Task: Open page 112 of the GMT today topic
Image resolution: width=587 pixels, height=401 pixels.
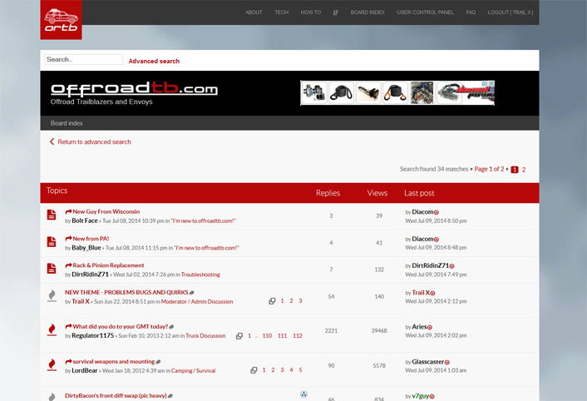Action: click(297, 336)
